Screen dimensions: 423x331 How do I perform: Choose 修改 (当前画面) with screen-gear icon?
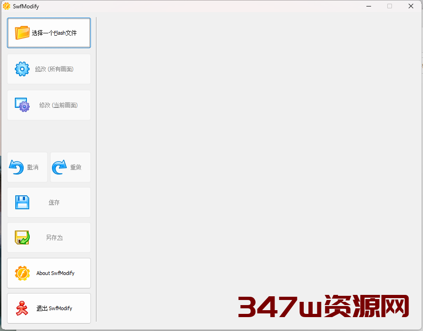pyautogui.click(x=49, y=105)
